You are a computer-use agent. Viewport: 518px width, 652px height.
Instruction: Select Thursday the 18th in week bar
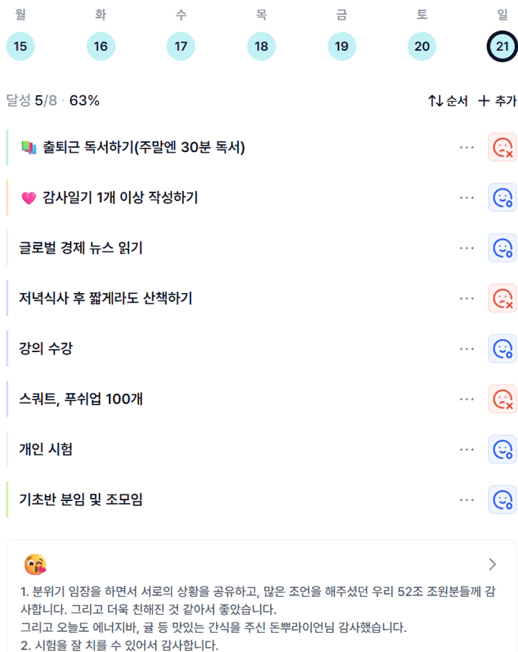[261, 46]
